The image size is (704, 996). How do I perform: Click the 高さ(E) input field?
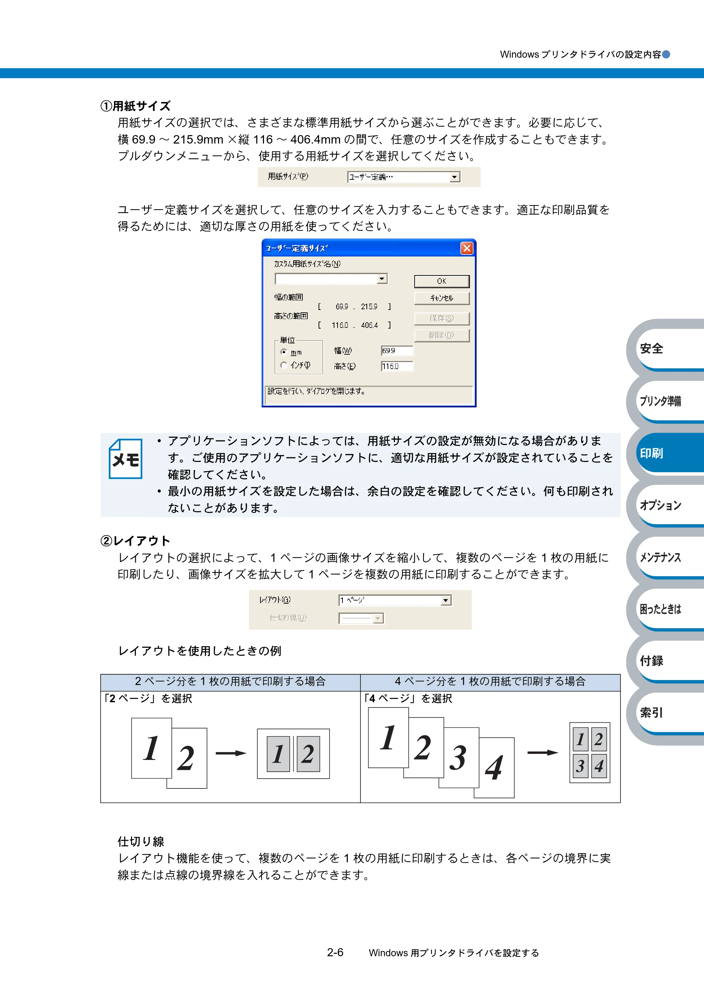coord(397,366)
